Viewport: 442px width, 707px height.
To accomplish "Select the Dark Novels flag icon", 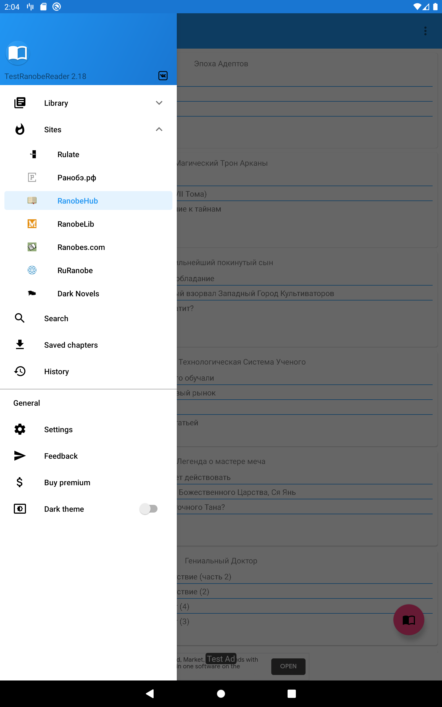I will coord(32,293).
